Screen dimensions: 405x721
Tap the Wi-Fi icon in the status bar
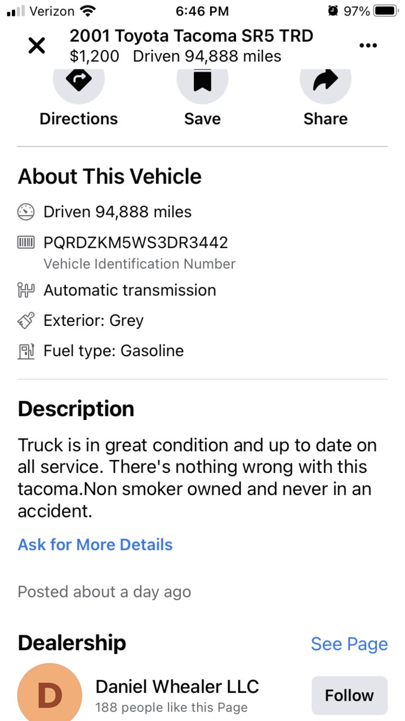(87, 11)
